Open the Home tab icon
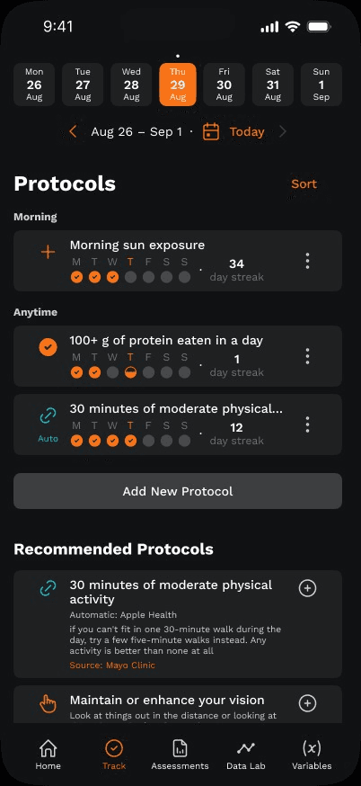 (x=48, y=748)
